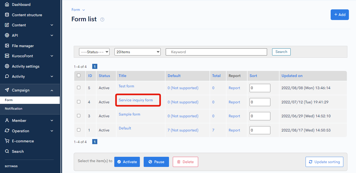Click the Dashboard home icon

coord(7,5)
